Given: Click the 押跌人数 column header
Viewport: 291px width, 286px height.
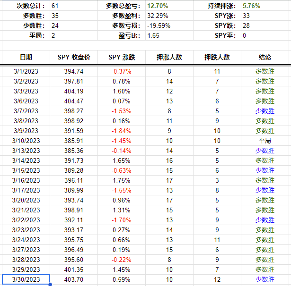Looking at the screenshot, I should coord(217,57).
